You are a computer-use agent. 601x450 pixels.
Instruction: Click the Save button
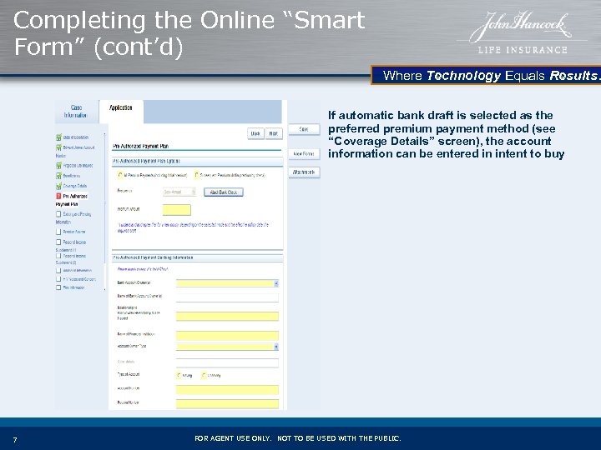click(x=304, y=129)
